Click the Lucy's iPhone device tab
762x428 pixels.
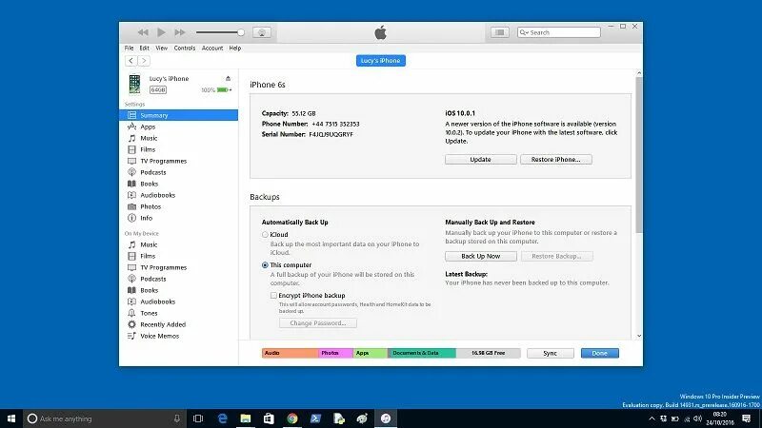[380, 61]
